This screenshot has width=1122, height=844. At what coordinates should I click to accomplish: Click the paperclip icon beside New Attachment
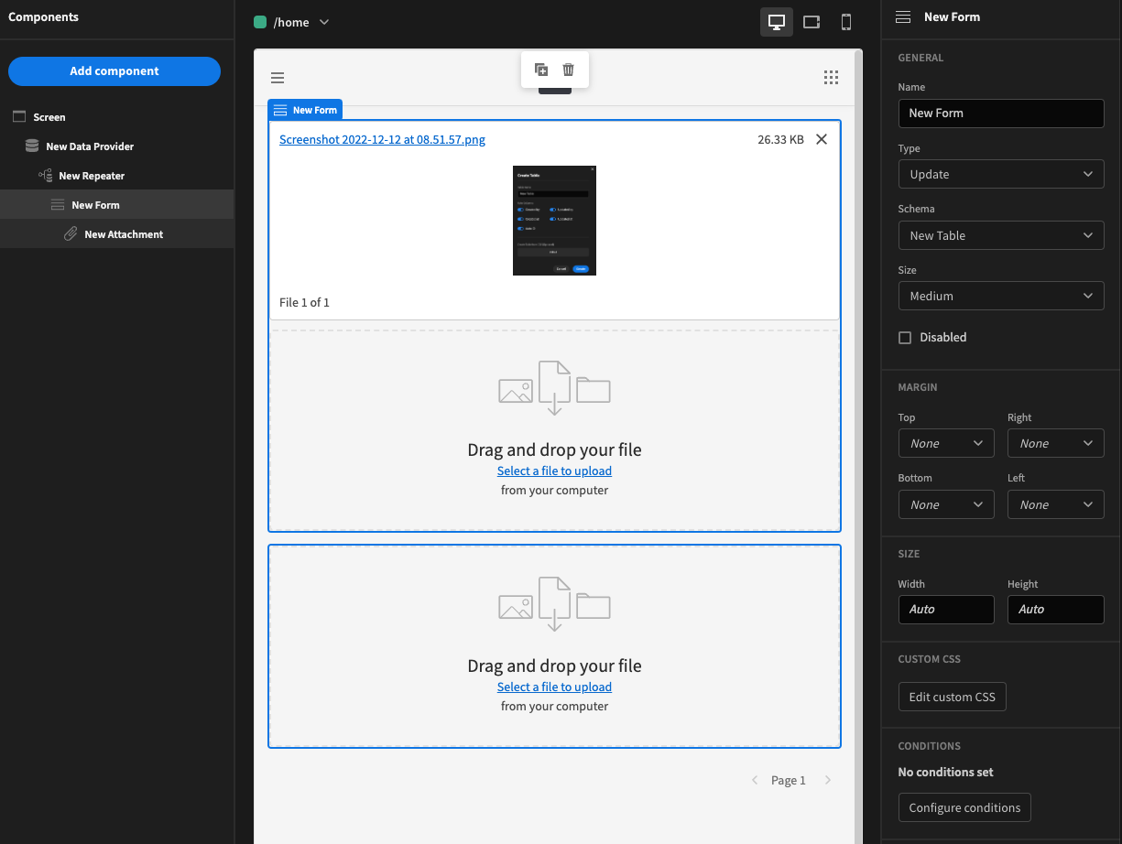pos(71,233)
